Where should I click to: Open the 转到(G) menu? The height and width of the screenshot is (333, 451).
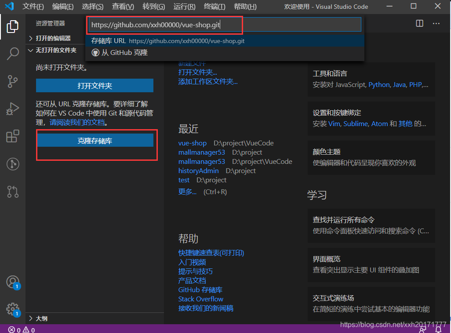click(x=153, y=7)
